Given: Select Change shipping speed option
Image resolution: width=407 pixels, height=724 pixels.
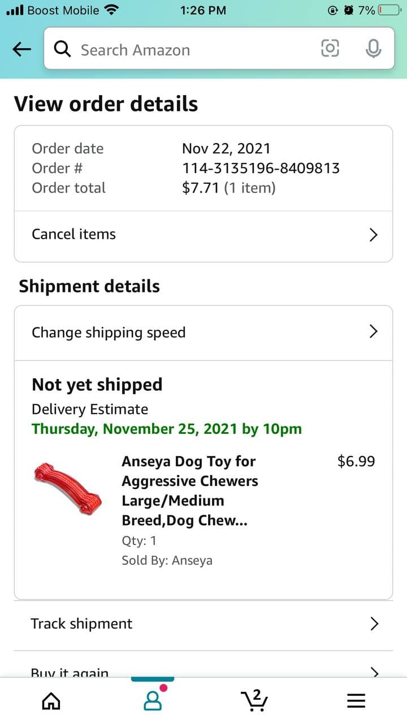Looking at the screenshot, I should [x=109, y=332].
